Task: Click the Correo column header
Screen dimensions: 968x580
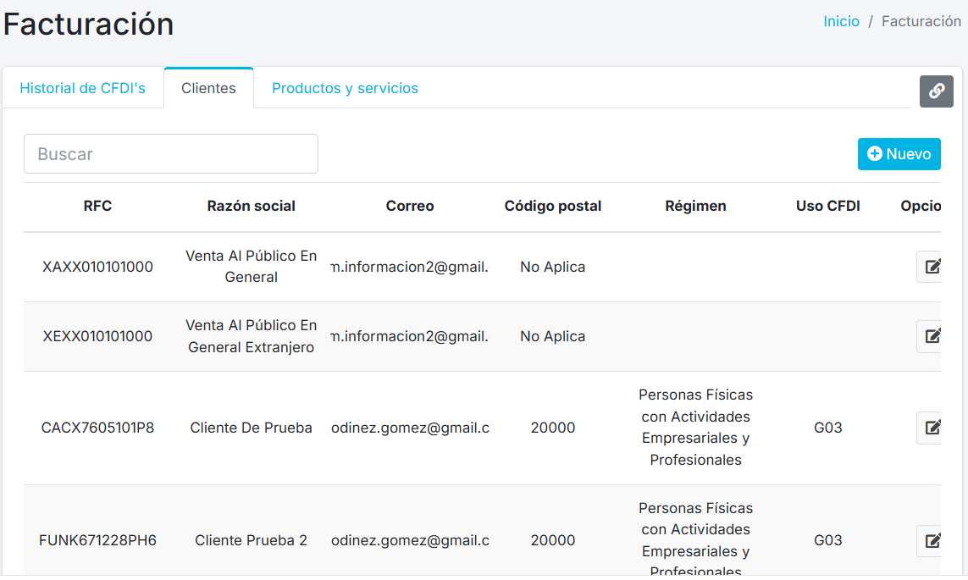Action: 410,206
